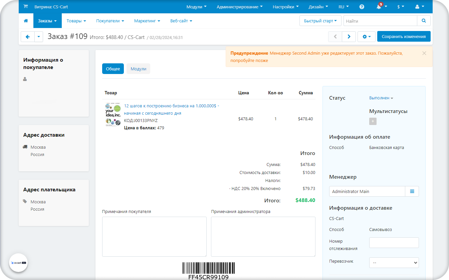Image resolution: width=449 pixels, height=280 pixels.
Task: Add a multistatus with plus button
Action: 373,121
